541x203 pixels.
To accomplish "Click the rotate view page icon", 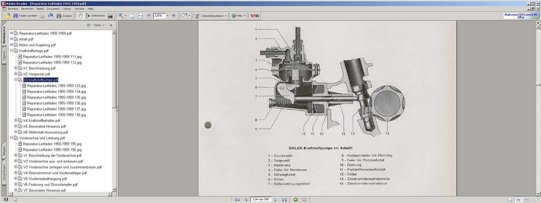I will 184,16.
